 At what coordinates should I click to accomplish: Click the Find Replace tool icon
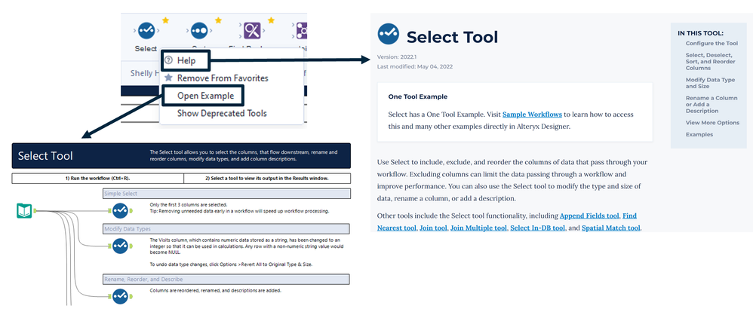click(252, 31)
